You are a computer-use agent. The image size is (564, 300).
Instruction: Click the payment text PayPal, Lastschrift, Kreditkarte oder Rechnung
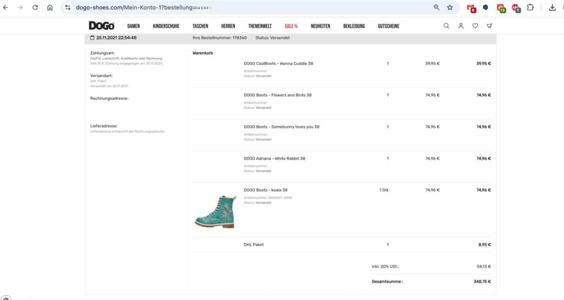click(126, 58)
